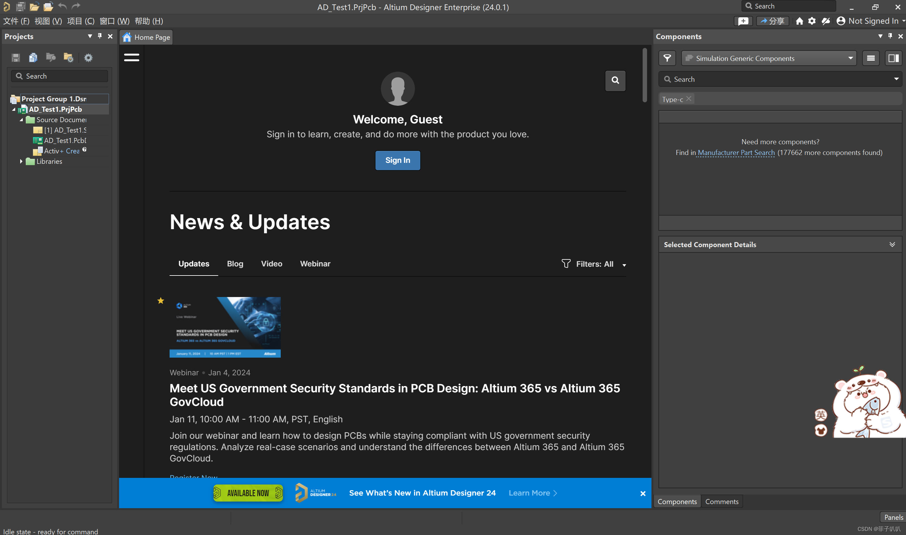Screen dimensions: 906x535
Task: Click the blue Sign In button
Action: (x=398, y=160)
